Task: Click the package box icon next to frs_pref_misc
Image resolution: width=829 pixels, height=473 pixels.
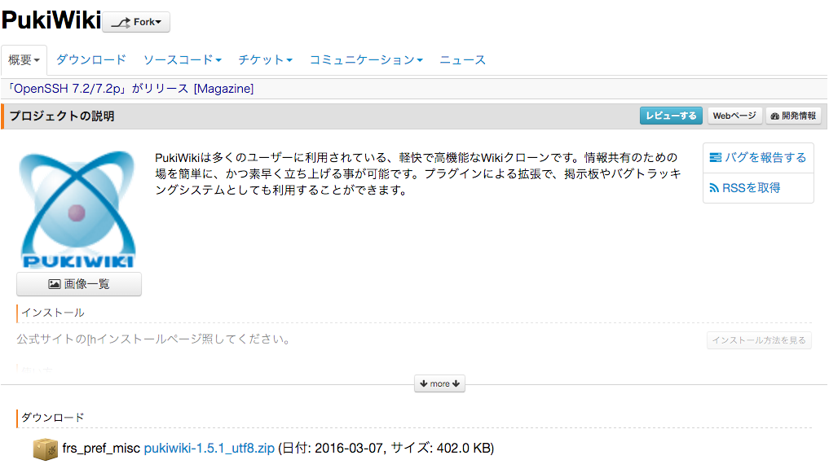Action: click(x=46, y=449)
